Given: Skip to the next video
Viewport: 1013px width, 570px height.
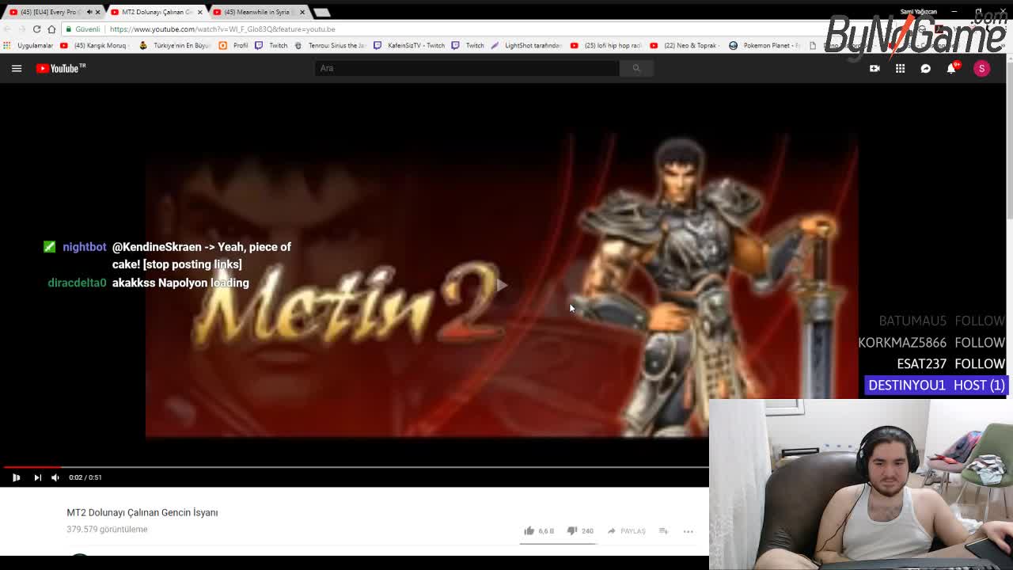Looking at the screenshot, I should pyautogui.click(x=37, y=477).
